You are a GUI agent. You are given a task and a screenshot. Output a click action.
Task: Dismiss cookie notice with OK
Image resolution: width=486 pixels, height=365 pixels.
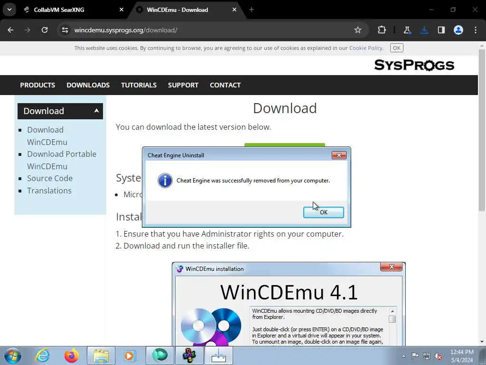[396, 48]
